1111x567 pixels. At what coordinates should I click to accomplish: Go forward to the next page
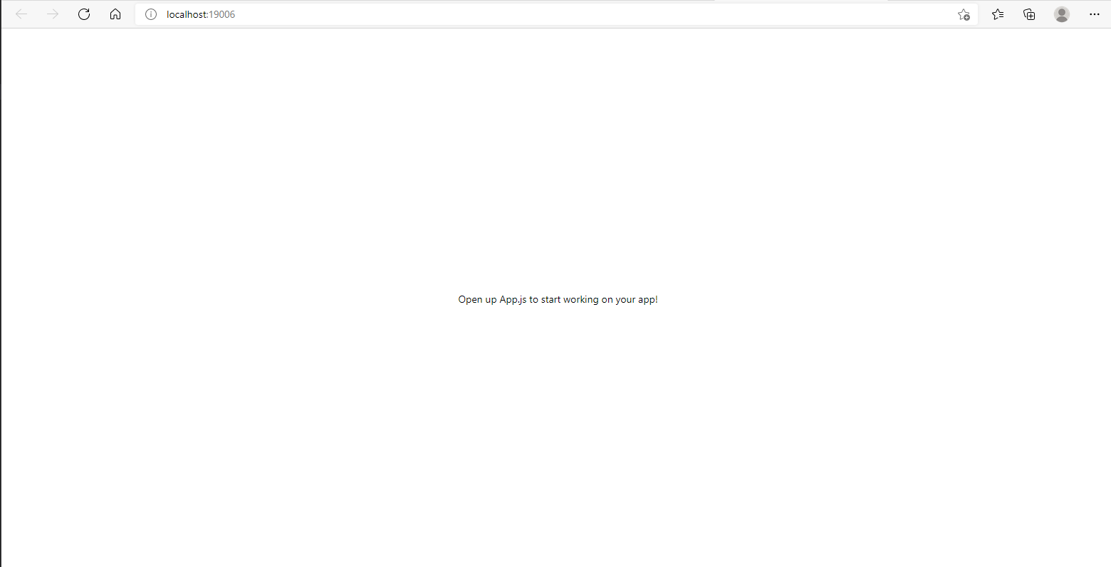[53, 14]
